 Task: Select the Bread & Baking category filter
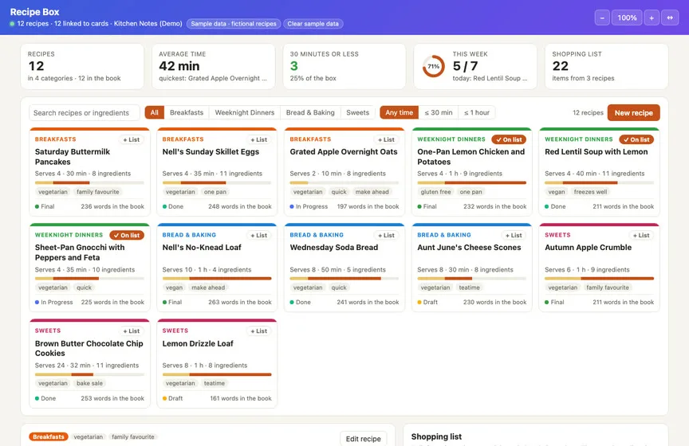(310, 112)
